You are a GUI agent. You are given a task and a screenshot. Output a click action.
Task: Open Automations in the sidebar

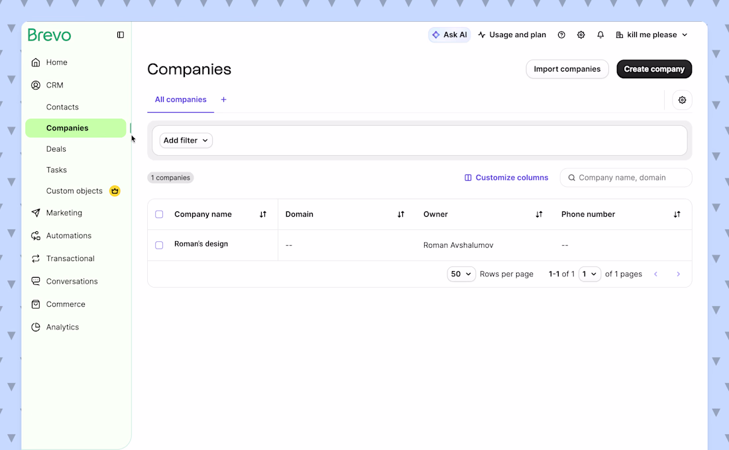coord(69,236)
